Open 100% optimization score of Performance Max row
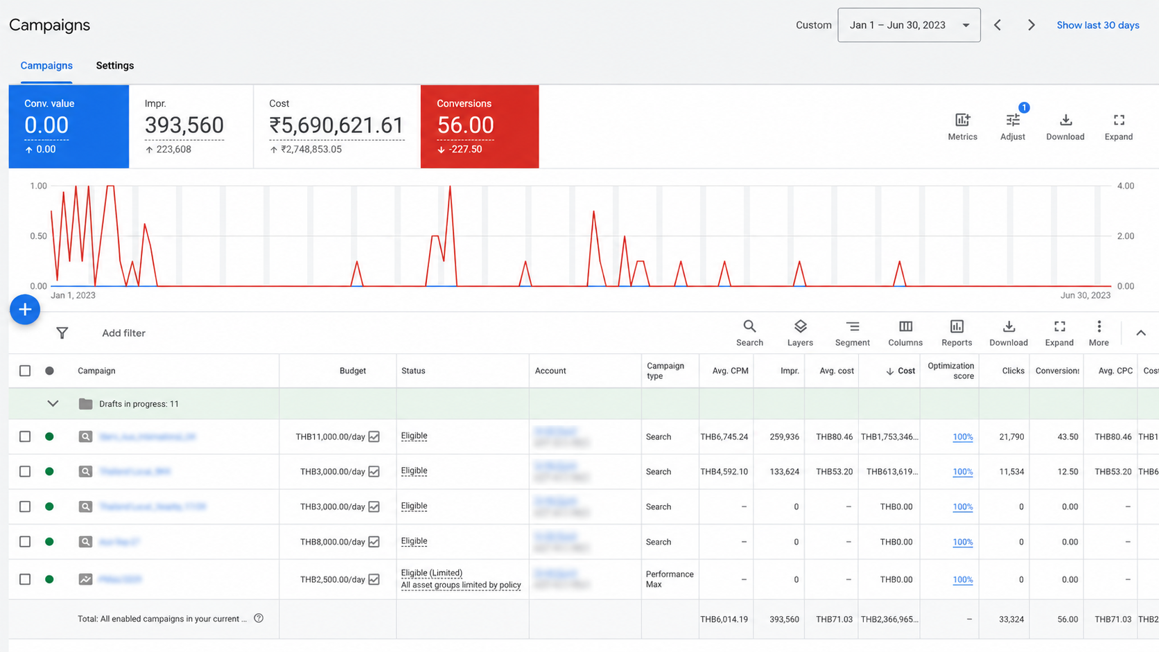1159x652 pixels. [963, 580]
